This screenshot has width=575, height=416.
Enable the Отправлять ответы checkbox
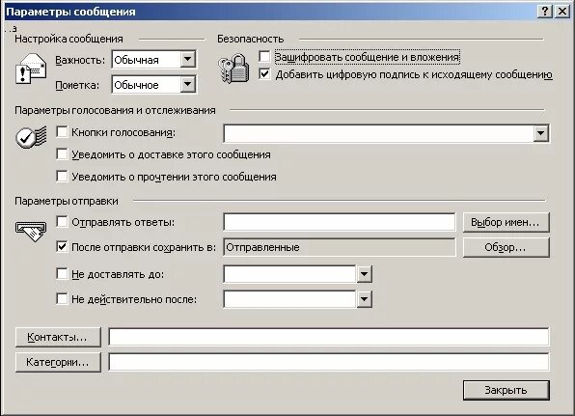tap(62, 222)
